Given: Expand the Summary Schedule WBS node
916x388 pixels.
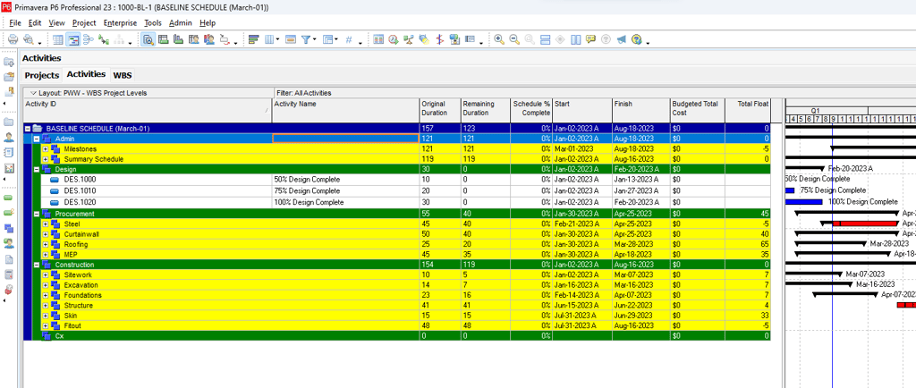Looking at the screenshot, I should [45, 159].
